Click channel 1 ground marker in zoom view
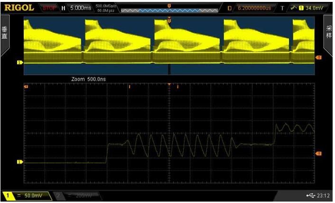The width and height of the screenshot is (335, 203). coord(20,162)
